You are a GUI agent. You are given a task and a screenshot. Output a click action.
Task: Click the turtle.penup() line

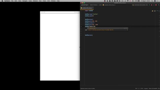coord(89,19)
